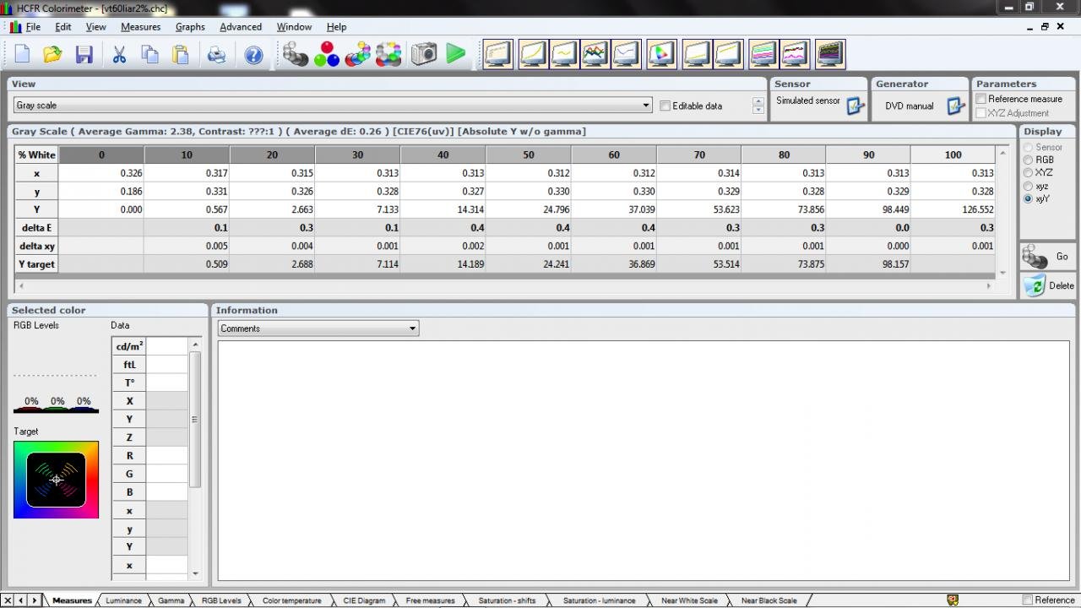Open the Graphs menu
1081x608 pixels.
coord(190,27)
